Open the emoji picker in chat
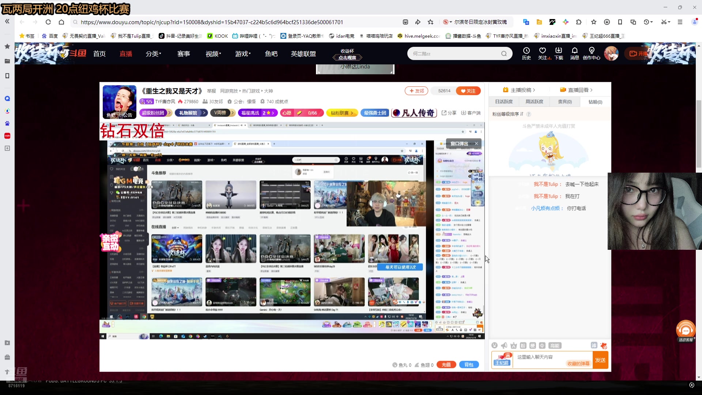The image size is (702, 395). [494, 345]
